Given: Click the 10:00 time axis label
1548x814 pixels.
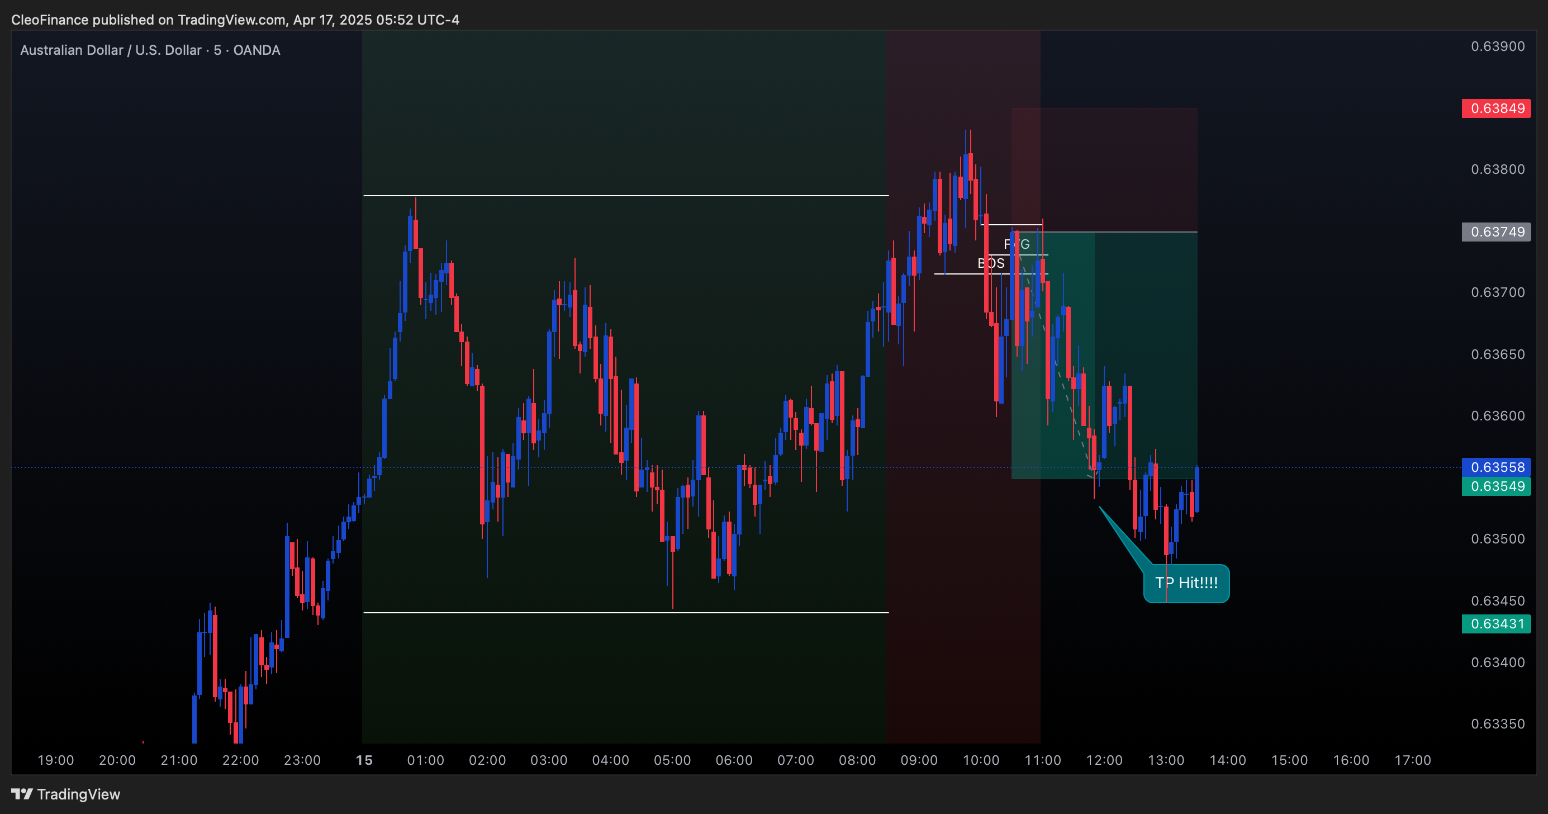Looking at the screenshot, I should pos(981,760).
